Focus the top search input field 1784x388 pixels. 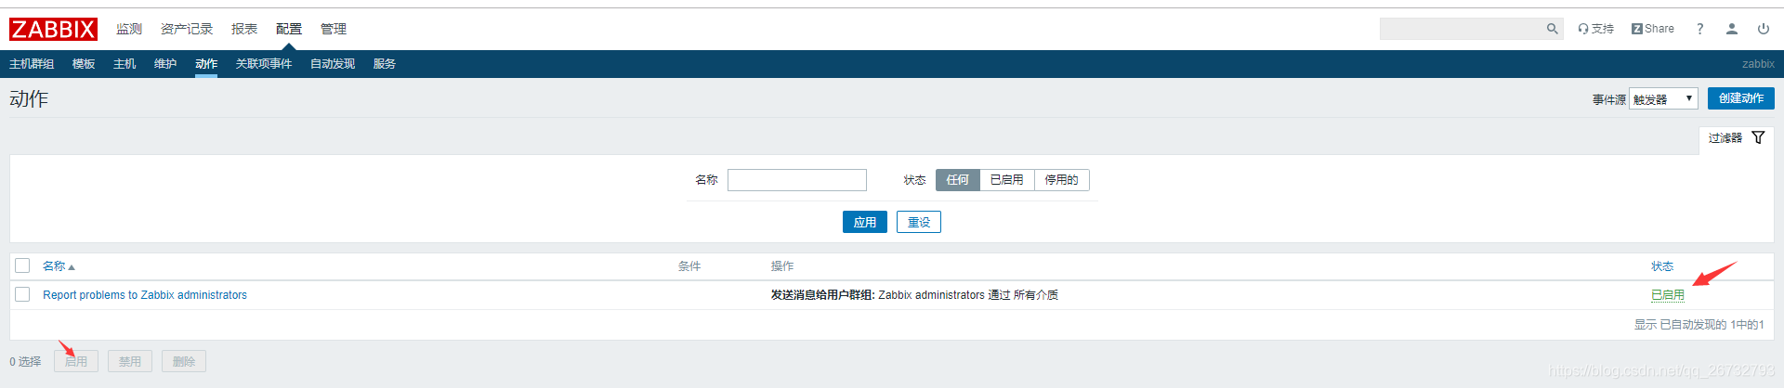1463,29
